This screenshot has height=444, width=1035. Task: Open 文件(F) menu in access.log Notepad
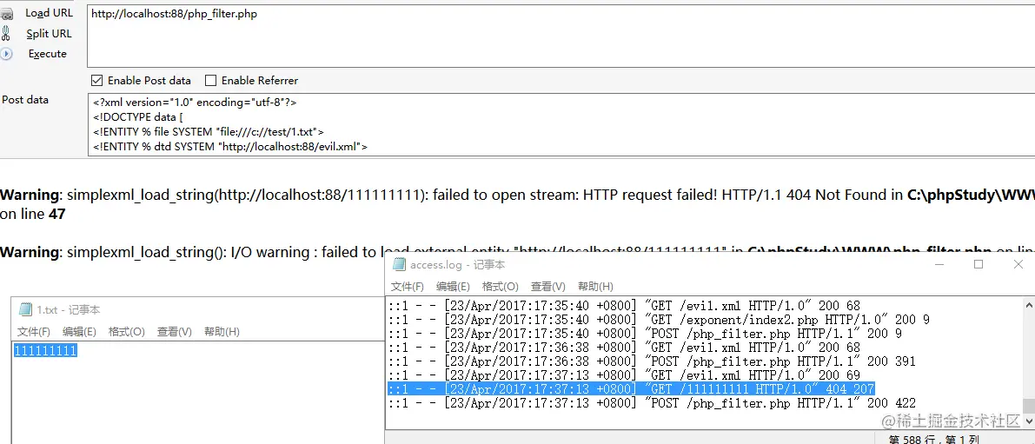pyautogui.click(x=408, y=287)
